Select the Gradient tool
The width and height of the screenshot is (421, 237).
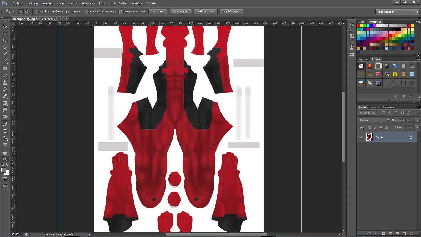tap(5, 103)
